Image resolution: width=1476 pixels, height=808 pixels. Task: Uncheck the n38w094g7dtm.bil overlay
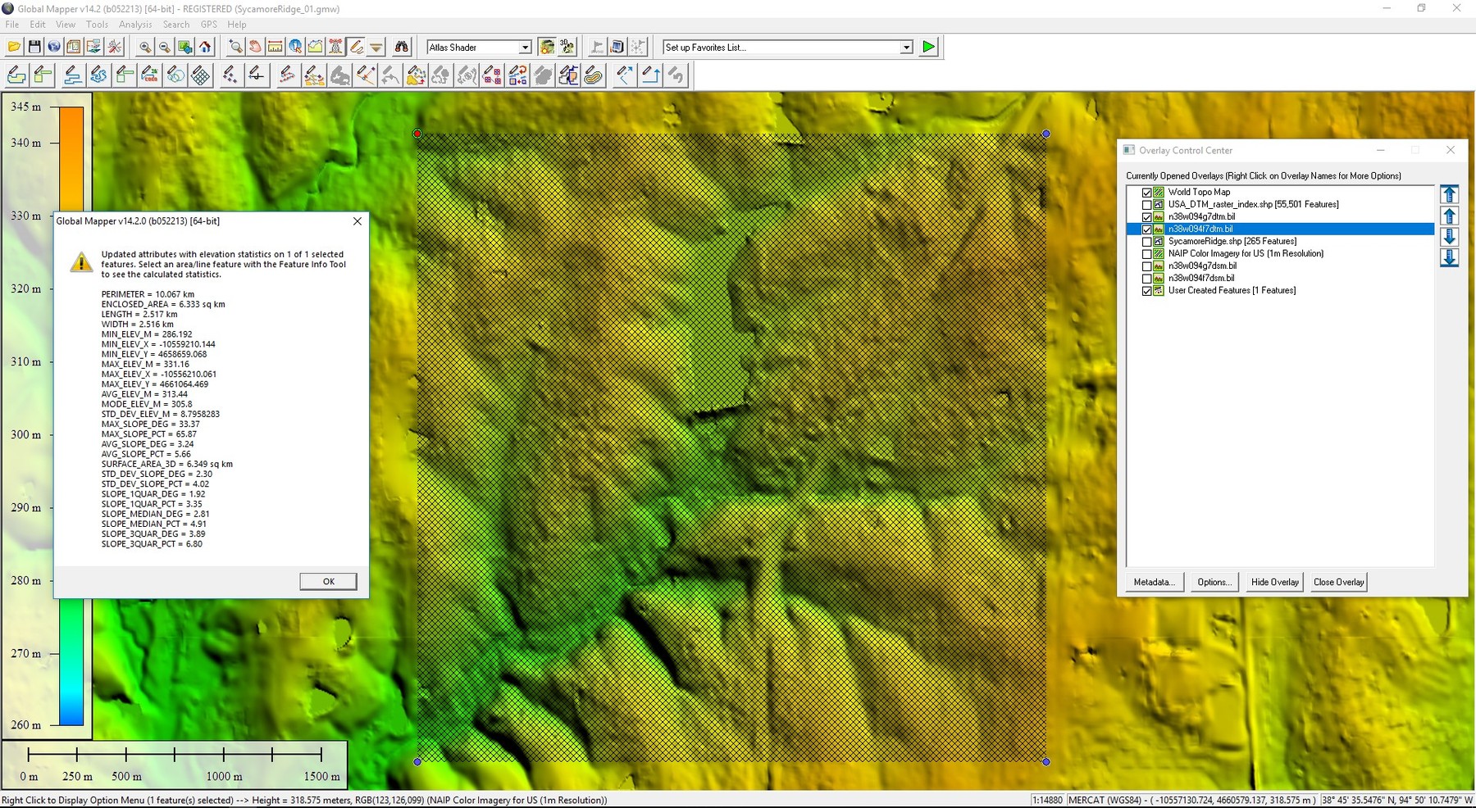pyautogui.click(x=1147, y=217)
